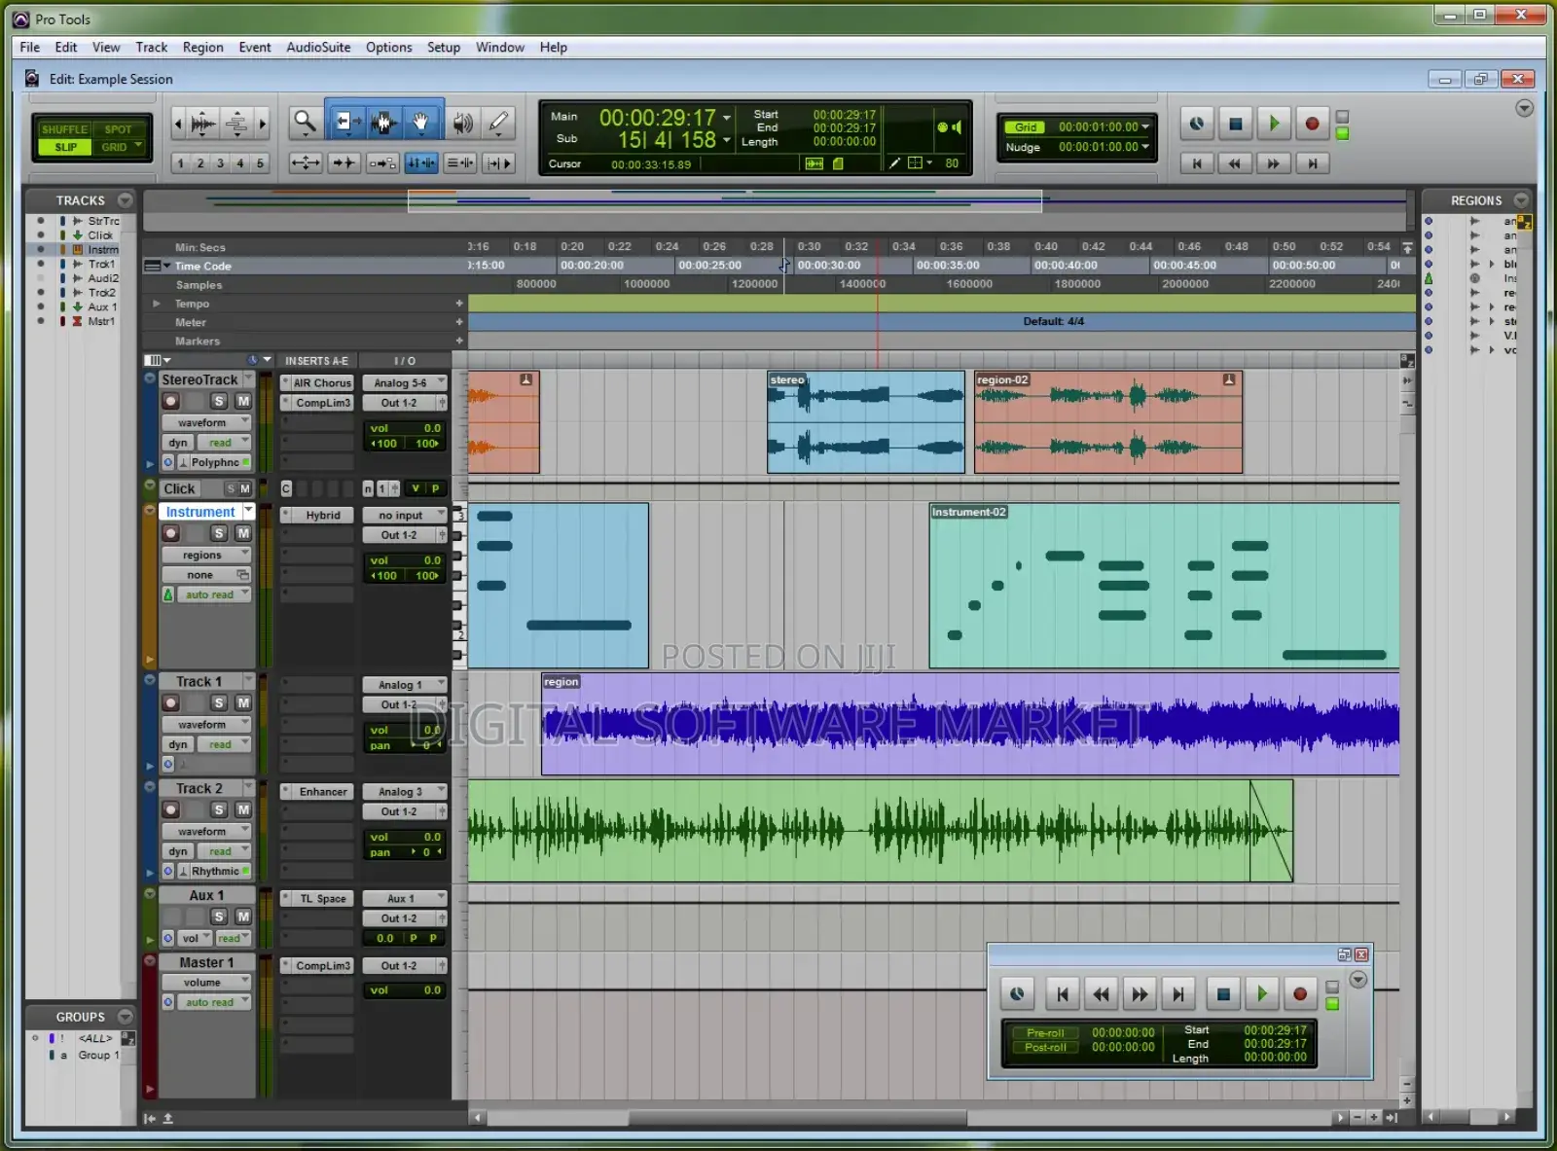Viewport: 1557px width, 1151px height.
Task: Click the pan slider on Track 2
Action: [404, 852]
